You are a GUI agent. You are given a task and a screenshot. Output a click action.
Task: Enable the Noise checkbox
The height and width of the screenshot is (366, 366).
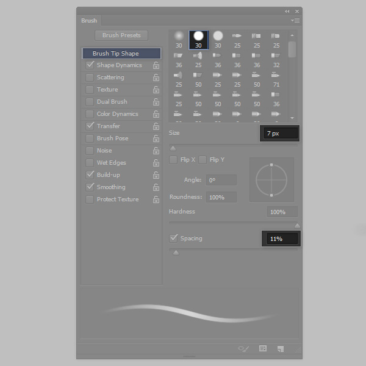(90, 150)
